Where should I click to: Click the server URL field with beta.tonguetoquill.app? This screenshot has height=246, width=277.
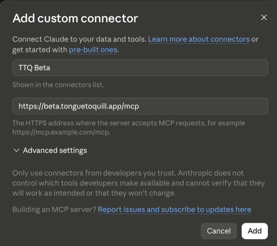140,106
